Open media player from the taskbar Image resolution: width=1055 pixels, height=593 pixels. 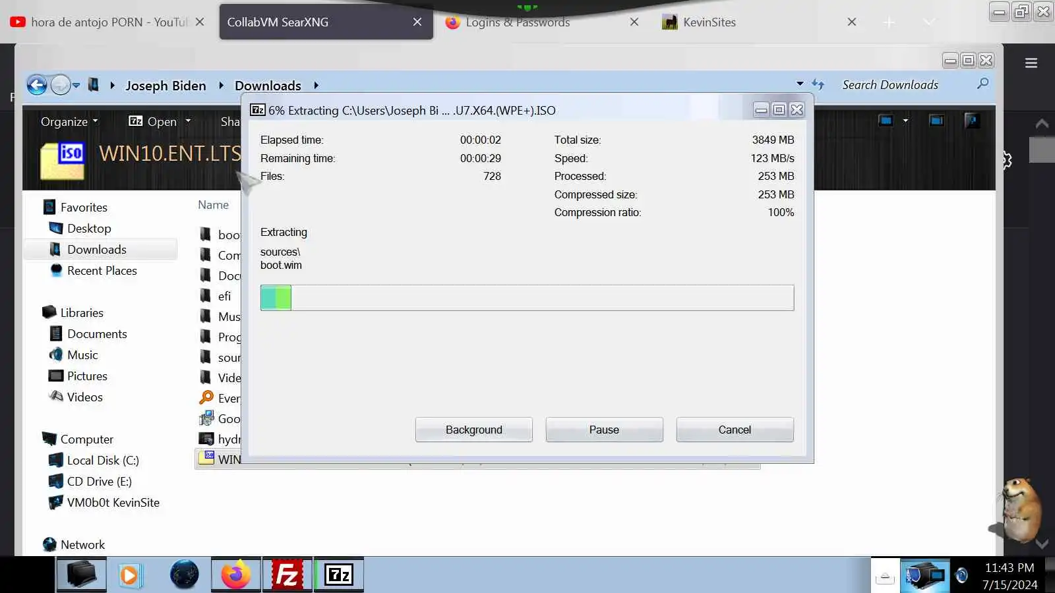(x=130, y=575)
